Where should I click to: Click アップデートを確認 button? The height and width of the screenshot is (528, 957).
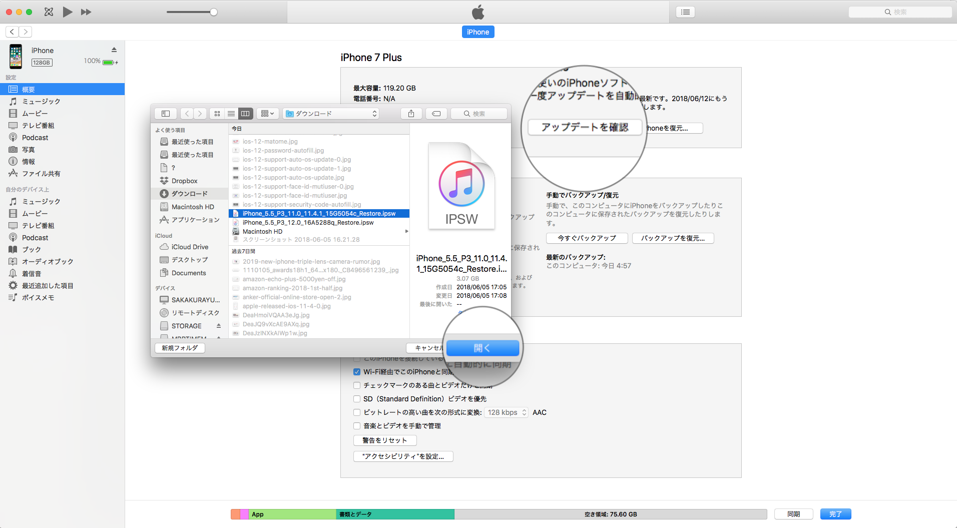pos(585,127)
